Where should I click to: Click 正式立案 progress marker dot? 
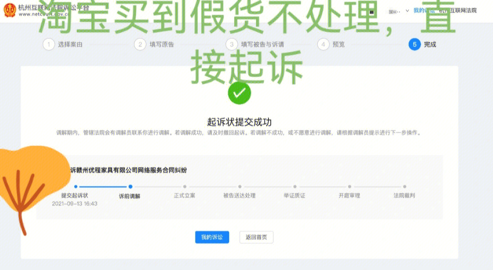185,186
